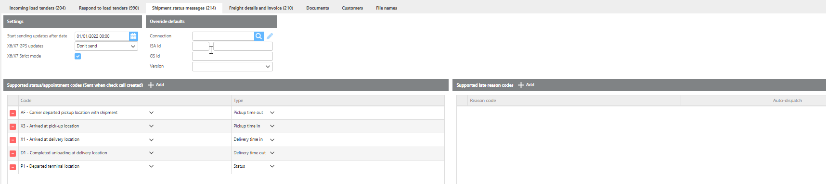Open the Freight details and invoice tab
The image size is (826, 184).
tap(261, 8)
